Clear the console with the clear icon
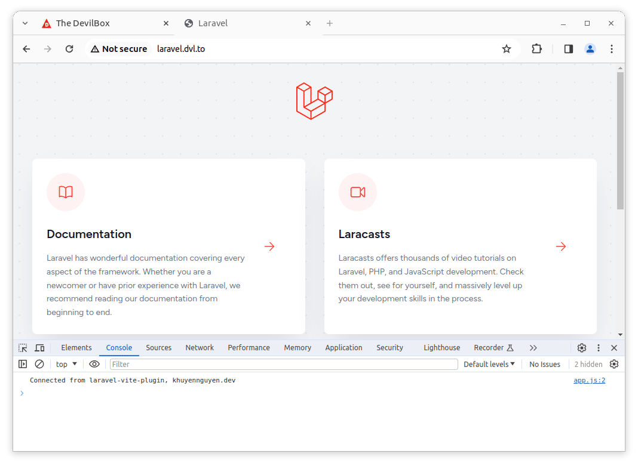The image size is (638, 466). pyautogui.click(x=39, y=364)
